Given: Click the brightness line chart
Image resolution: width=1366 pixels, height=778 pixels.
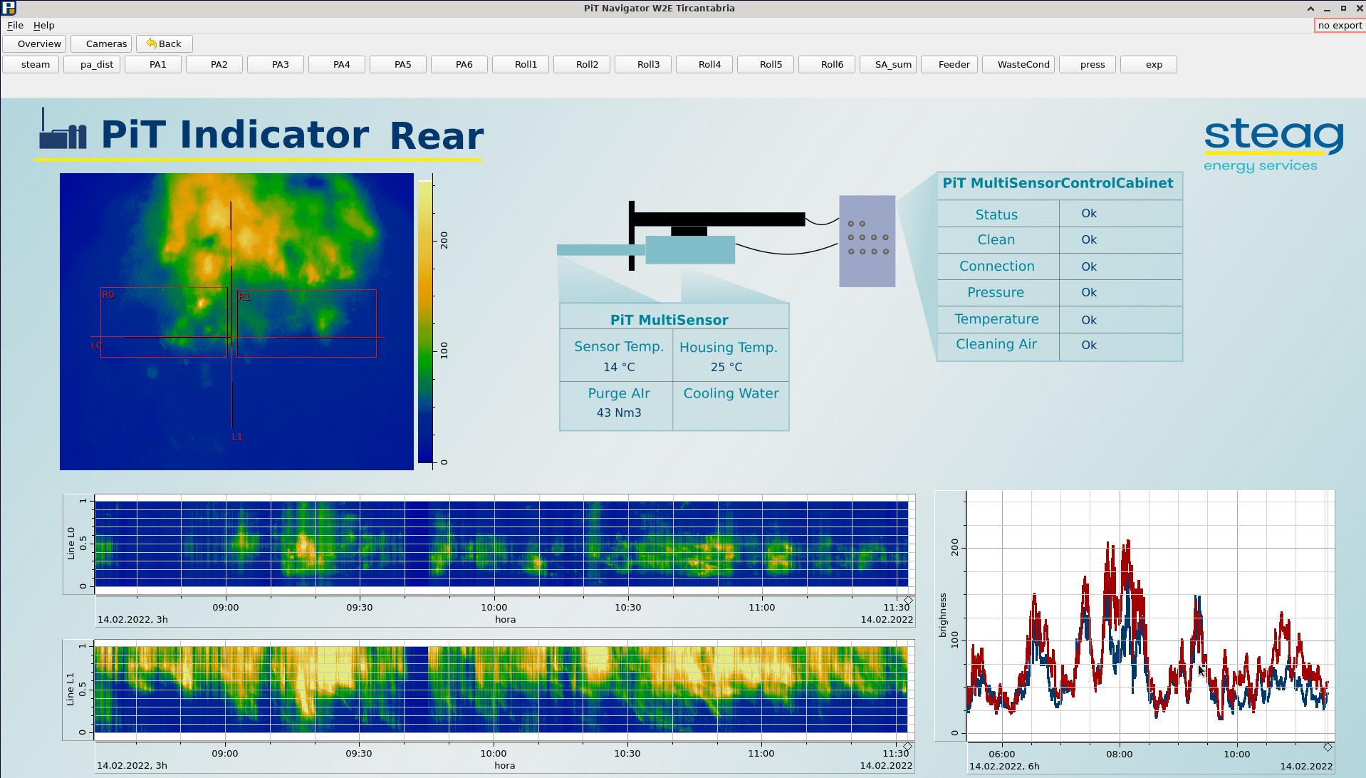Looking at the screenshot, I should click(x=1149, y=616).
